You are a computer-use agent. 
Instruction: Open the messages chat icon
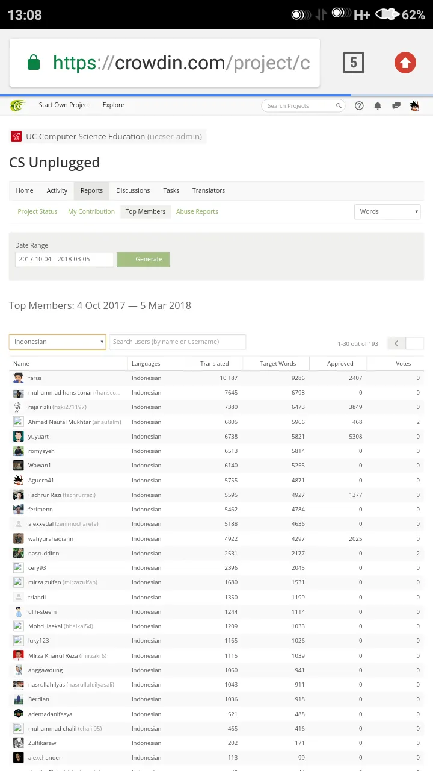tap(396, 105)
